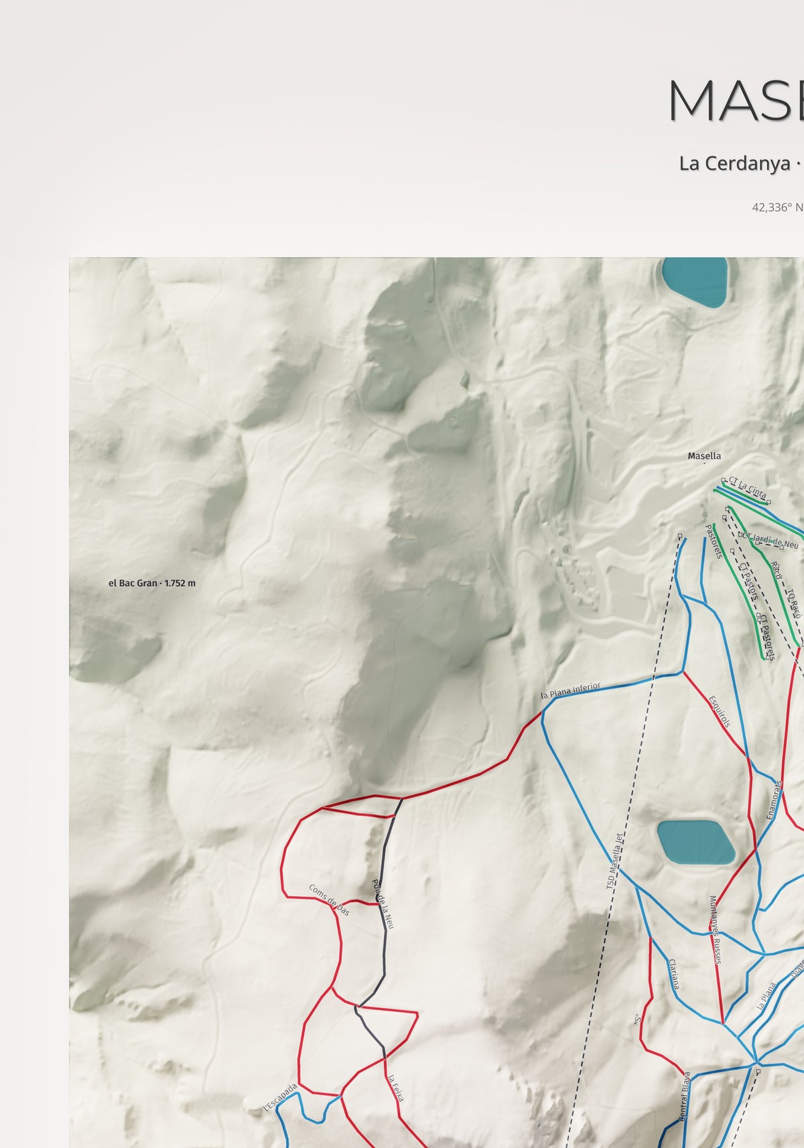The image size is (804, 1148).
Task: Click the Enamorats piste label
Action: point(774,800)
